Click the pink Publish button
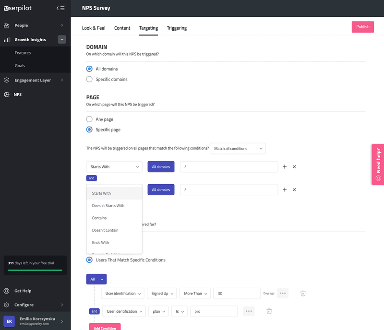This screenshot has height=330, width=384. point(362,27)
